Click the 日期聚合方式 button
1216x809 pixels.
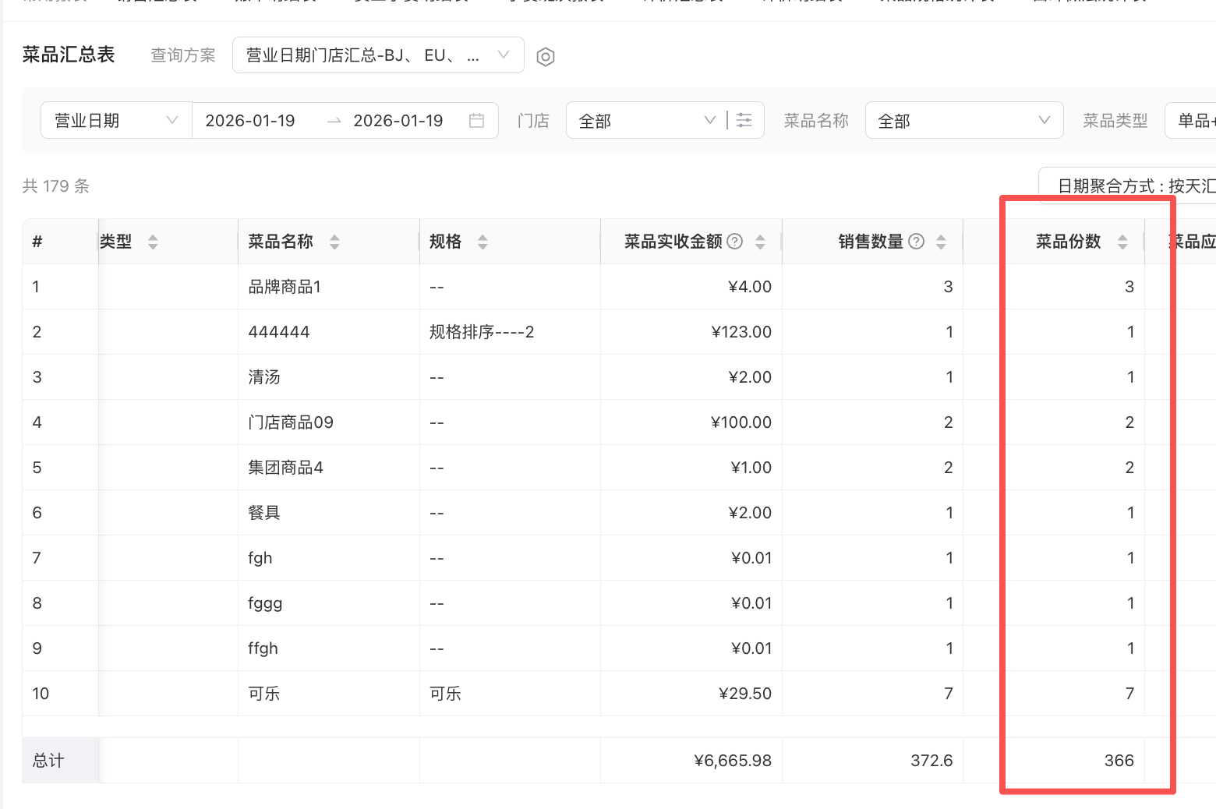pos(1132,185)
